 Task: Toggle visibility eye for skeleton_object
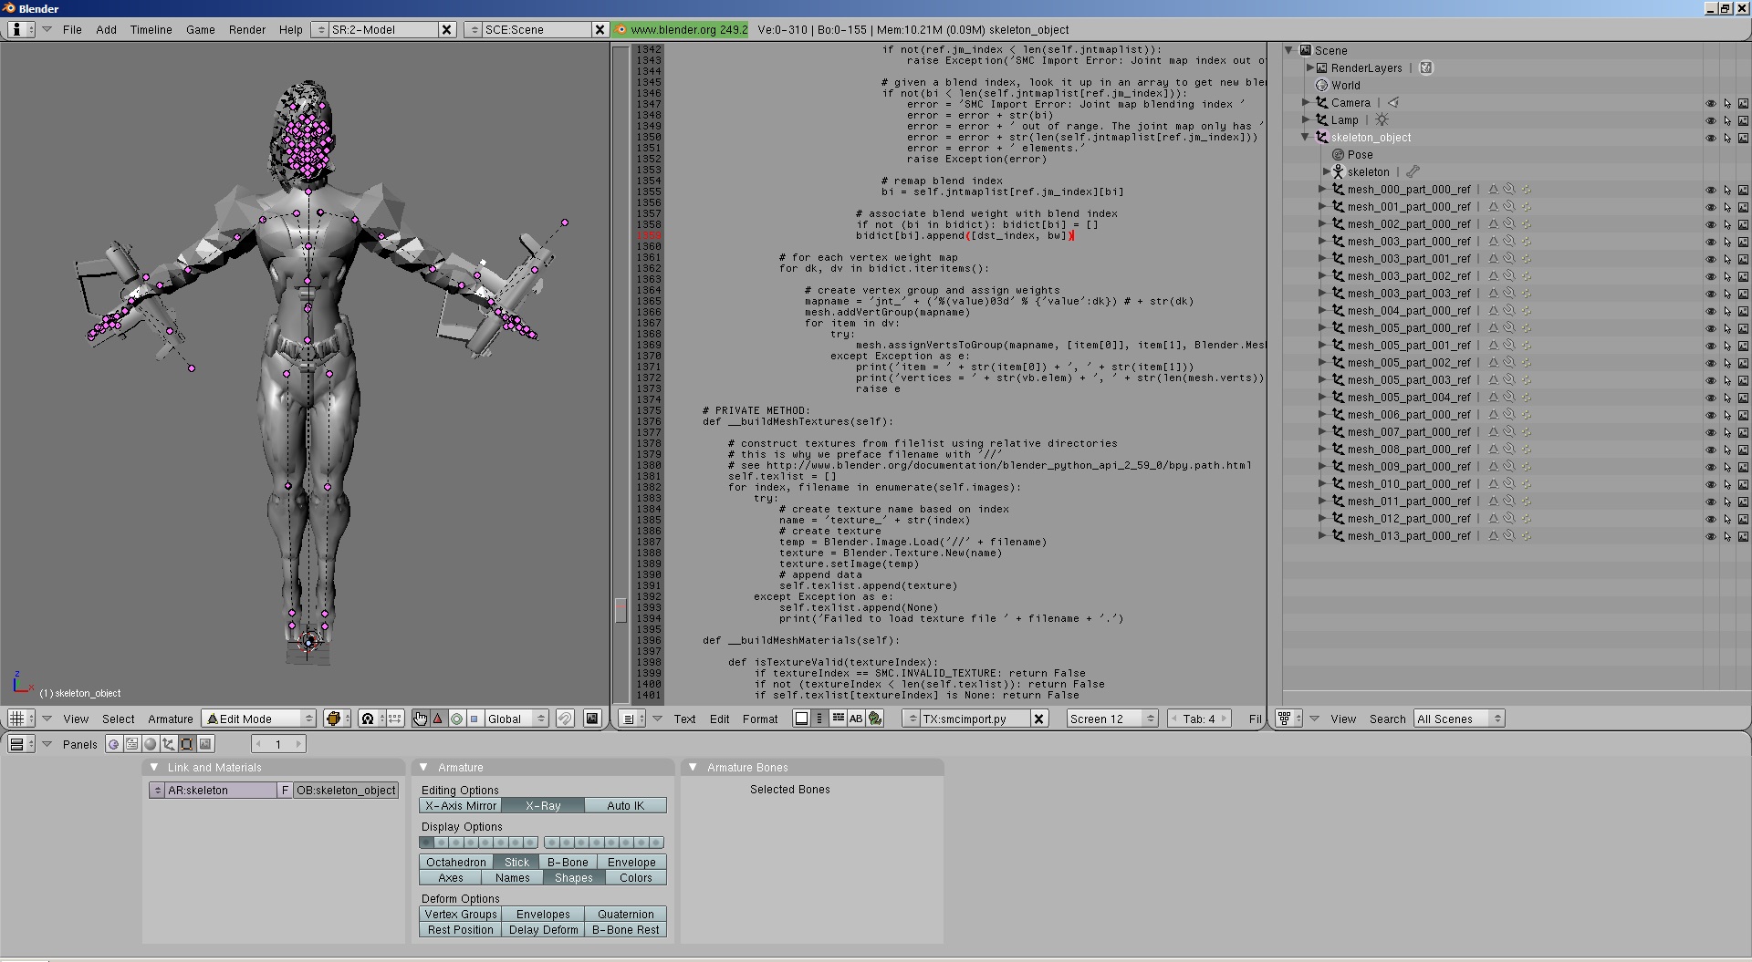pos(1711,138)
